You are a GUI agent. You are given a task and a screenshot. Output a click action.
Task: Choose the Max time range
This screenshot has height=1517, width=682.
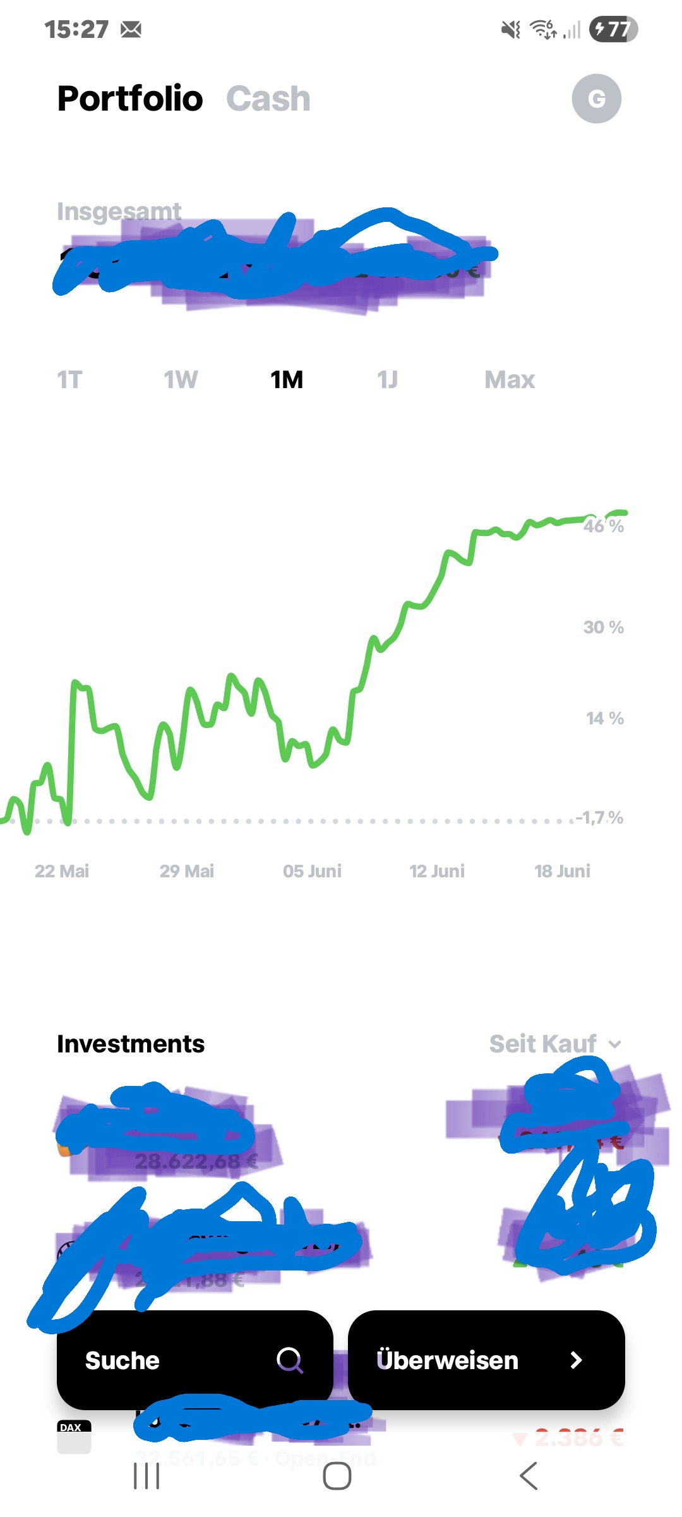tap(509, 380)
